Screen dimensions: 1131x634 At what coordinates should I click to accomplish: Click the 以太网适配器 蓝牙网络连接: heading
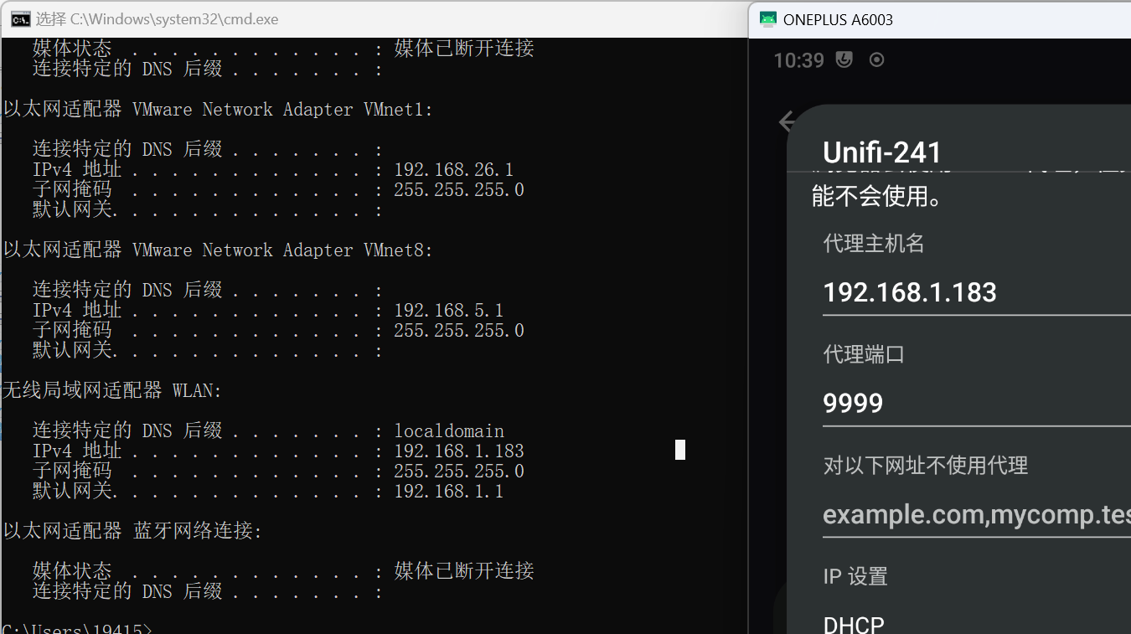(x=132, y=531)
